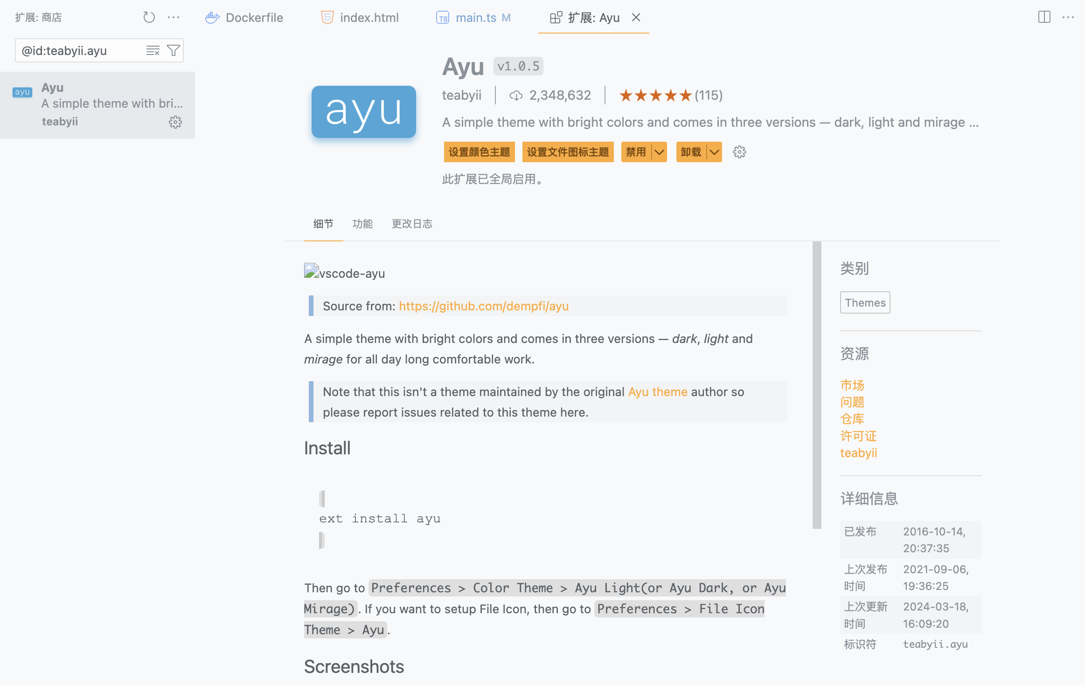
Task: Clear the extension search results icon
Action: [x=153, y=50]
